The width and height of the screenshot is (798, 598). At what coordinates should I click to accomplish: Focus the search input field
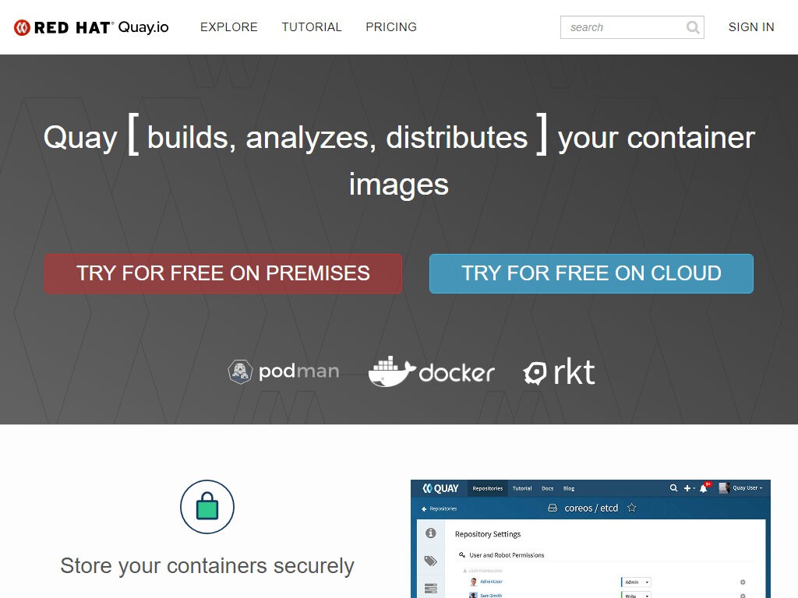(632, 27)
